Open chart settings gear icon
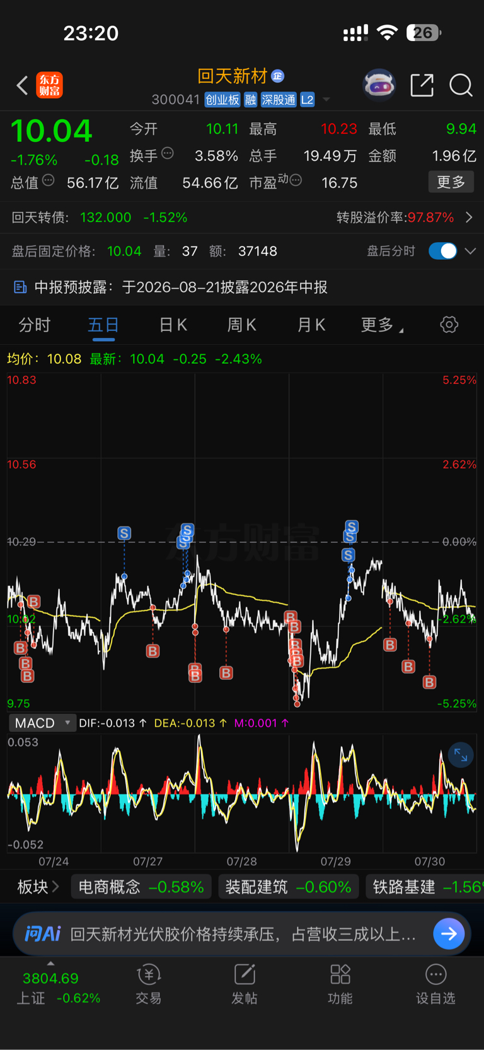Image resolution: width=484 pixels, height=1050 pixels. [449, 325]
